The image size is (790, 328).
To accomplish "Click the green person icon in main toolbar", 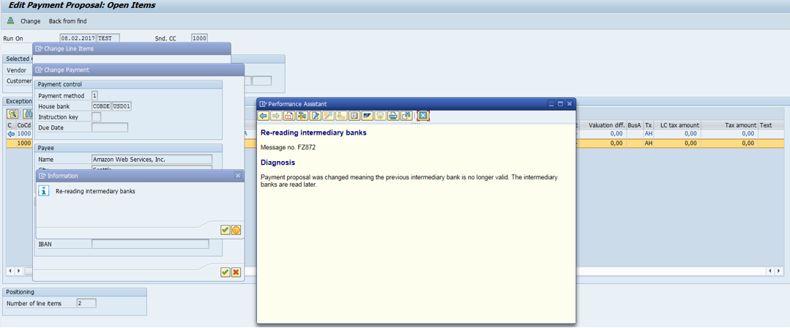I will coord(10,20).
